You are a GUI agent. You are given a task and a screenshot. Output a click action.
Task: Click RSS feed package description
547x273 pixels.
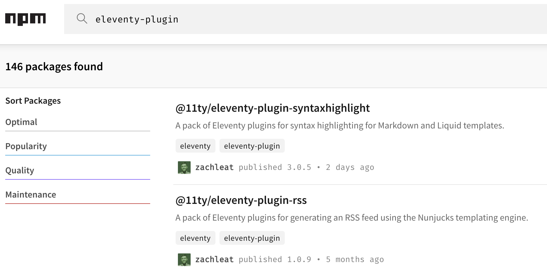click(x=352, y=218)
